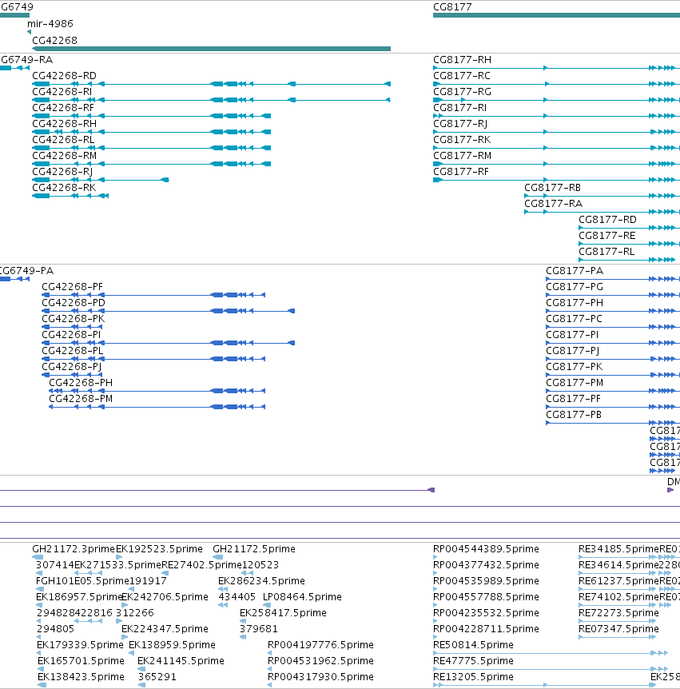
Task: Select EST EK241145.5prime
Action: point(181,661)
